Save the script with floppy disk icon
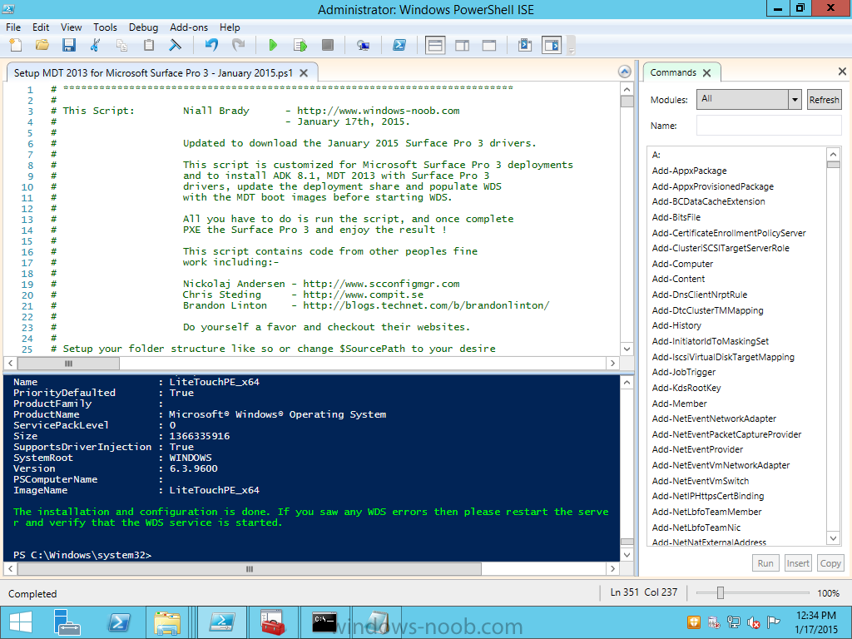This screenshot has height=639, width=852. pos(69,45)
